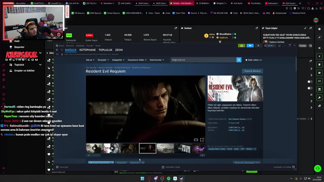Open Steam announcements megaphone button

(250, 45)
